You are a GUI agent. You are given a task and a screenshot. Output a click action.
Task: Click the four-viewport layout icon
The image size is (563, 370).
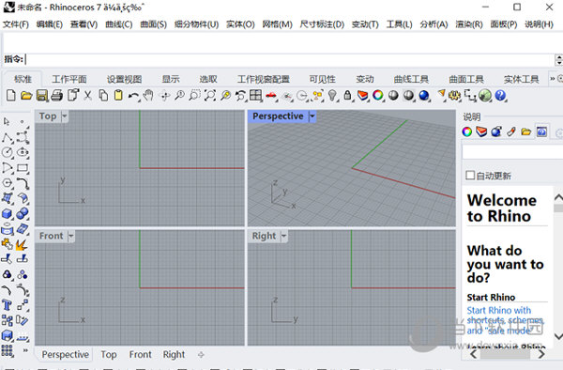[x=255, y=96]
